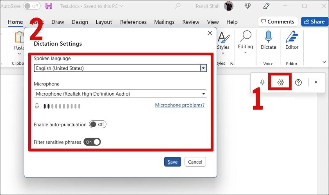Close the Dictation Settings dialog

(210, 33)
